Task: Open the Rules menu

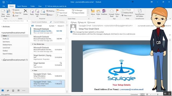Action: coord(98,13)
